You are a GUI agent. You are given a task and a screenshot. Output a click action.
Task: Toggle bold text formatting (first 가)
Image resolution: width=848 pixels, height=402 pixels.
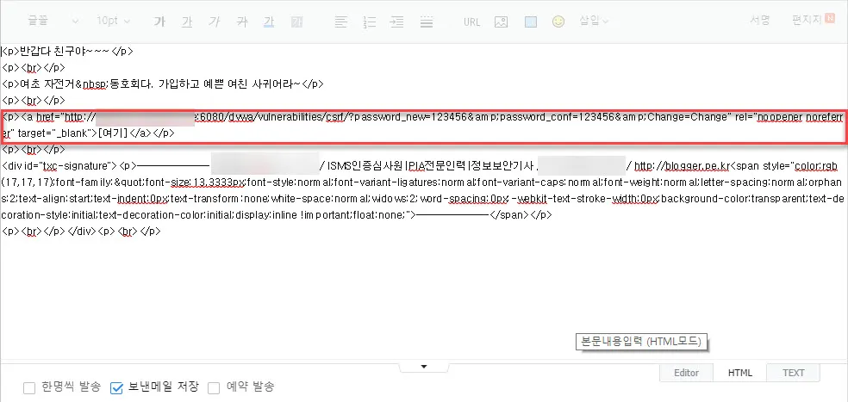tap(159, 21)
